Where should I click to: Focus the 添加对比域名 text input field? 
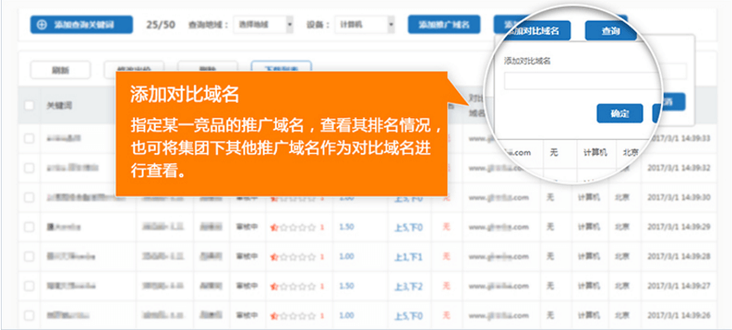tap(581, 80)
